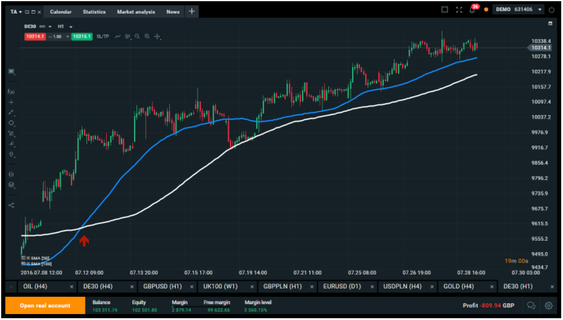Click the lot volume field showing 1.00
The height and width of the screenshot is (320, 563).
[x=57, y=36]
